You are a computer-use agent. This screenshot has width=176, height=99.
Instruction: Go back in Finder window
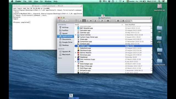pos(64,21)
